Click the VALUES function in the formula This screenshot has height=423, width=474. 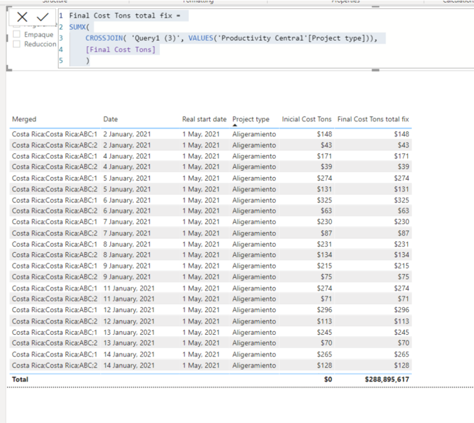click(x=201, y=38)
